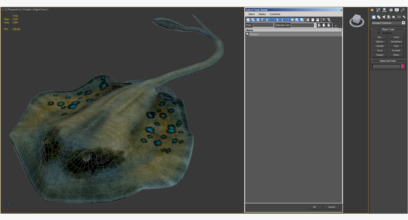Screen dimensions: 408x220
Task: Open the Perspective viewport label menu
Action: pyautogui.click(x=14, y=9)
